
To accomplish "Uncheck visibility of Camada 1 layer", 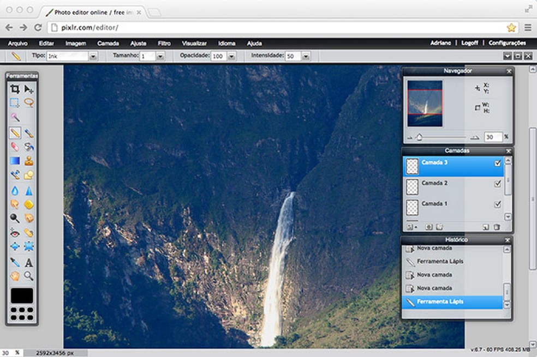I will click(x=498, y=204).
